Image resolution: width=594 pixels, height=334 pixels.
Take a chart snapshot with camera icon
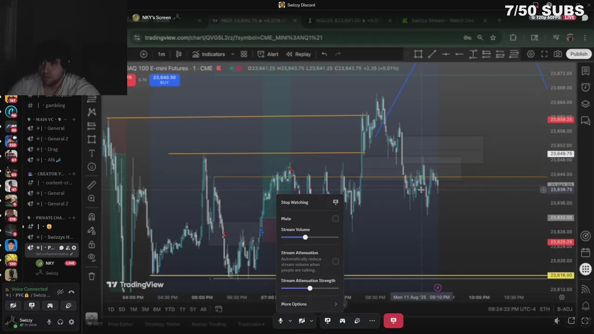[x=558, y=54]
